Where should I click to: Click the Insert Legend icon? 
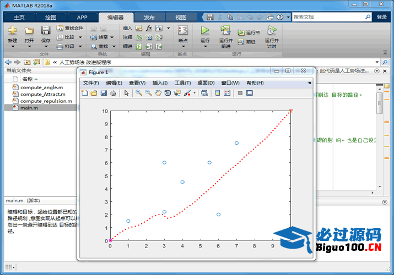pos(227,93)
